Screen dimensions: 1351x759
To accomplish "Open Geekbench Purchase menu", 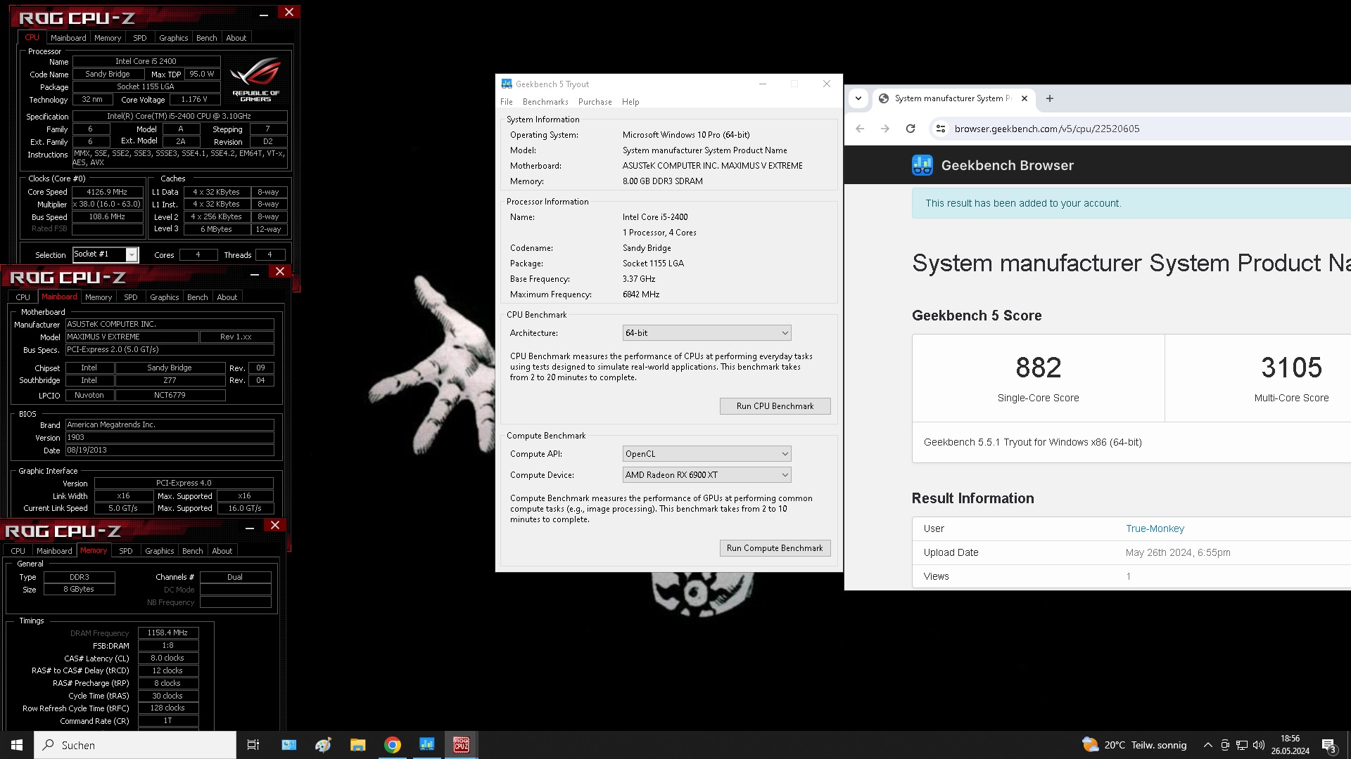I will point(595,102).
